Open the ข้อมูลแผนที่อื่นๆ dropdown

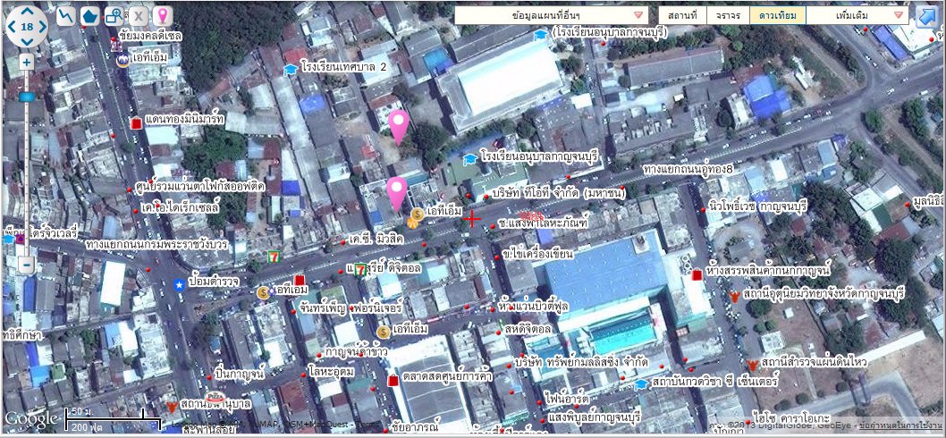click(552, 15)
